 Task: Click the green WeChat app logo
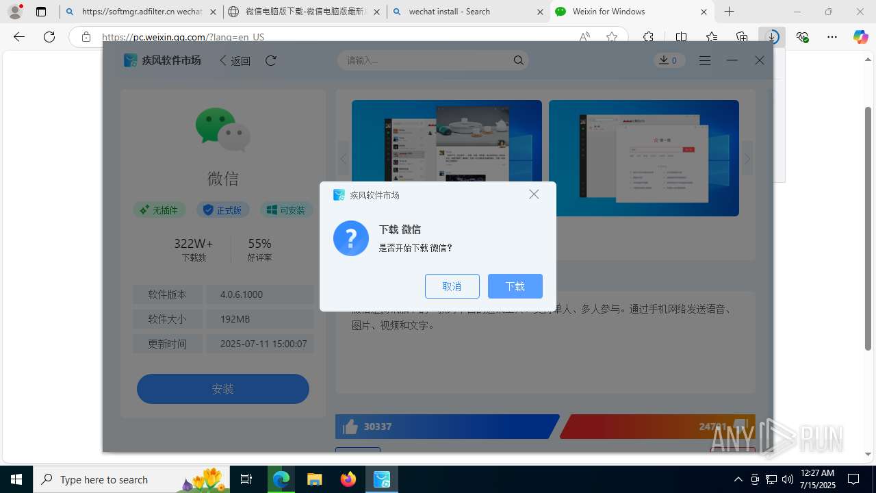pyautogui.click(x=223, y=129)
